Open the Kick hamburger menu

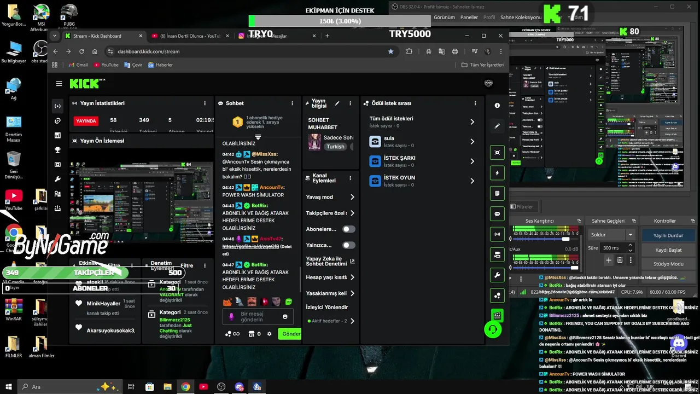coord(59,84)
